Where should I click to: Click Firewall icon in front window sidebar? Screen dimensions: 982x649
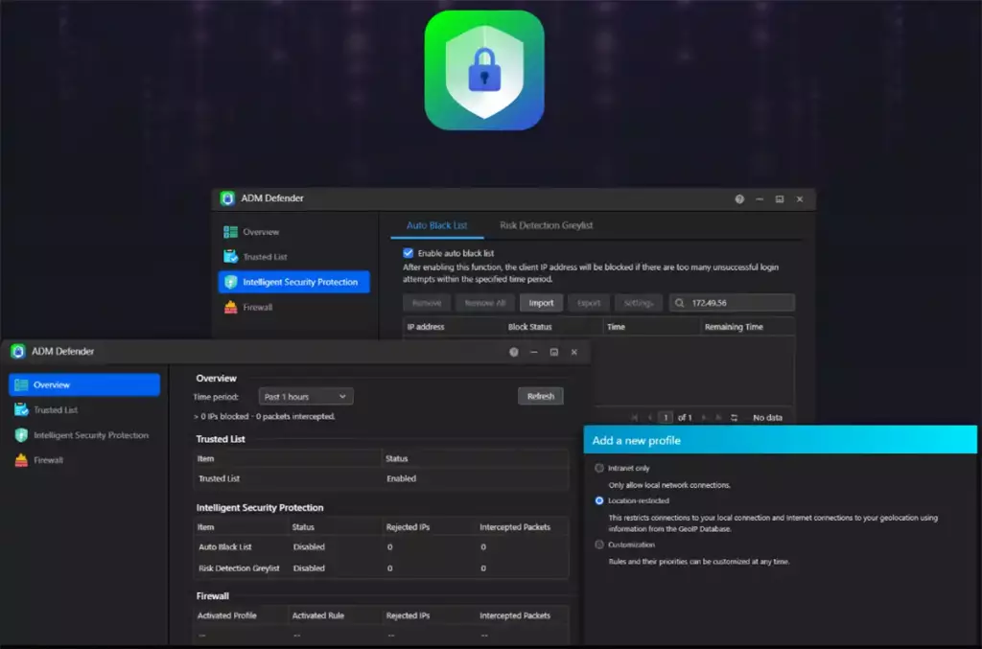pos(21,460)
